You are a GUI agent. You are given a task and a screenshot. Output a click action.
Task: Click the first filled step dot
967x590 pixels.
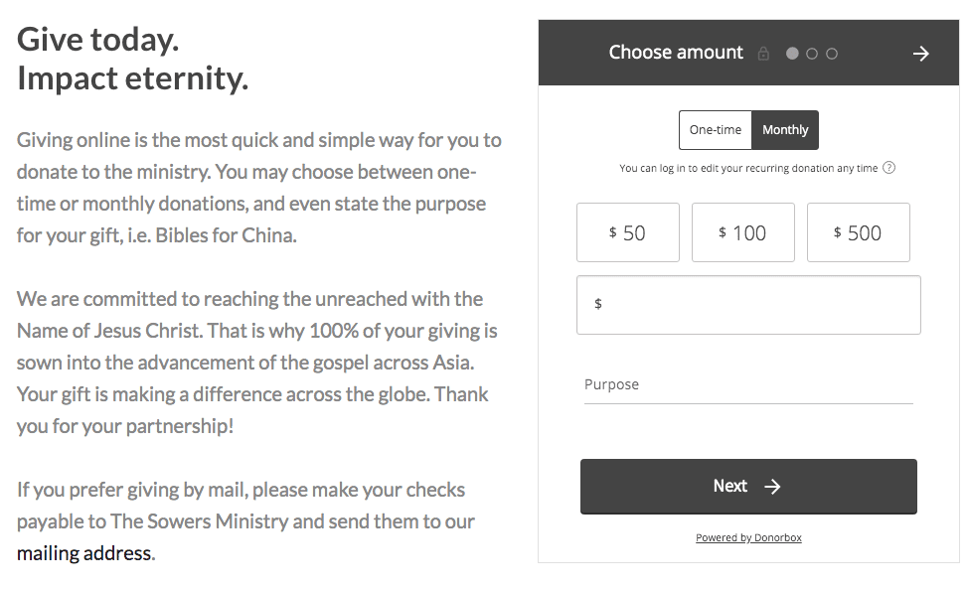pos(792,54)
